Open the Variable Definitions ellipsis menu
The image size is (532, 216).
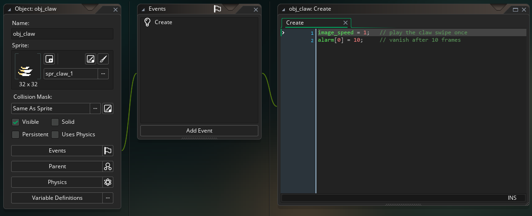click(108, 198)
